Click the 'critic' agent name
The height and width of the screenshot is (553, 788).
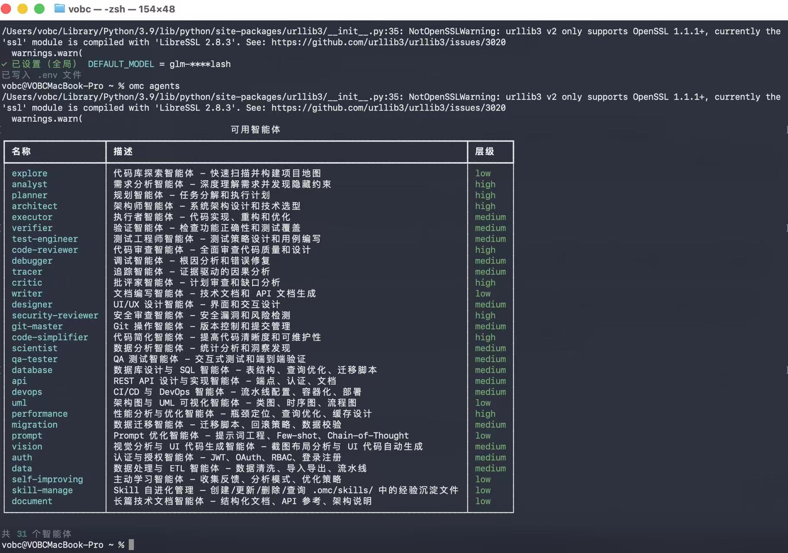[x=27, y=283]
